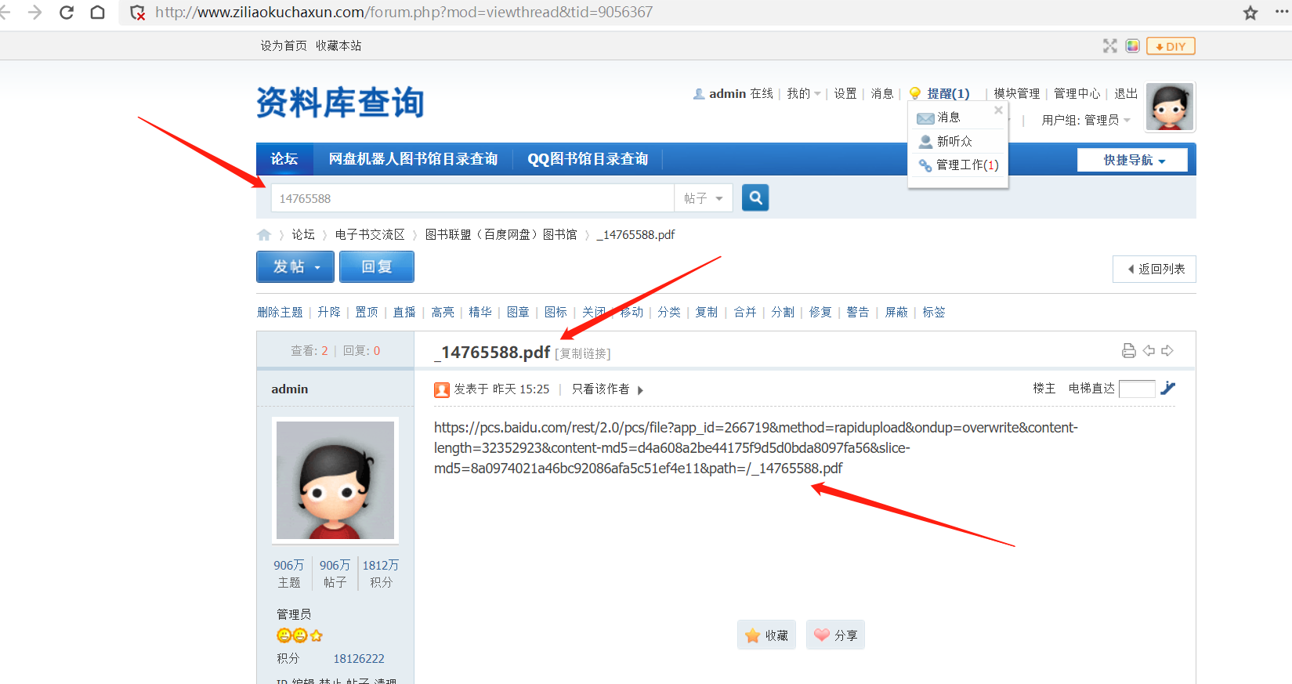Click the 楼主 label in post header
The height and width of the screenshot is (684, 1292).
click(1044, 388)
